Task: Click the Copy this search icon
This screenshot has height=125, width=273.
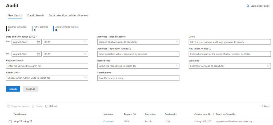Action: 9,106
